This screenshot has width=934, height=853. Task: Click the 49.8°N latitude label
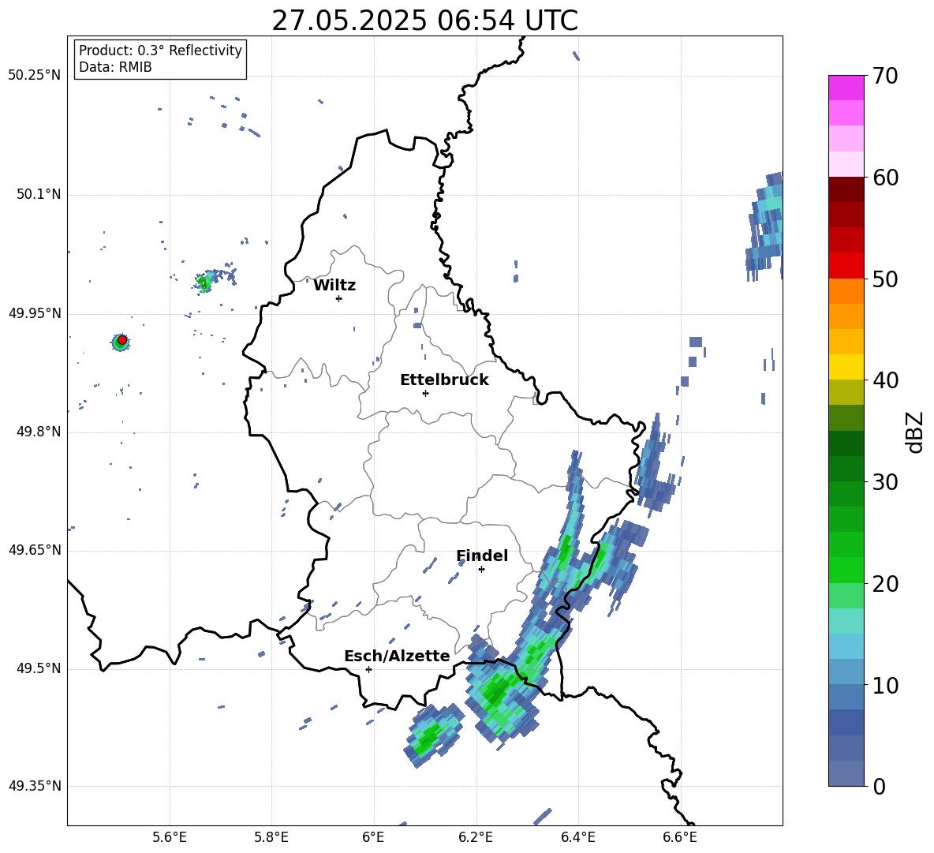click(38, 432)
